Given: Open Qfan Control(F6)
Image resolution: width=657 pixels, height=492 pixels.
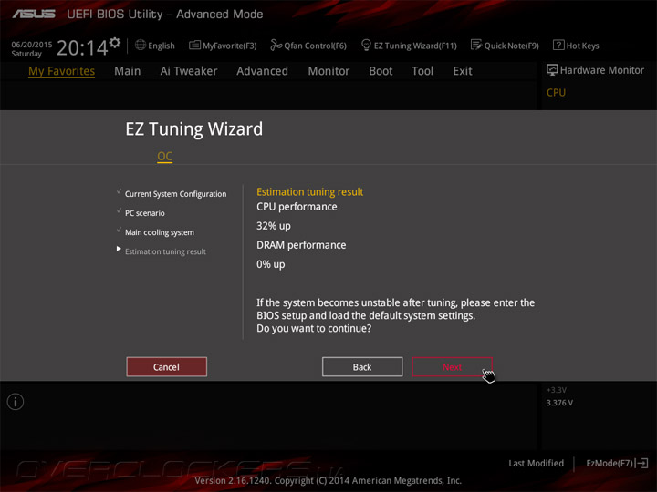Looking at the screenshot, I should (308, 46).
